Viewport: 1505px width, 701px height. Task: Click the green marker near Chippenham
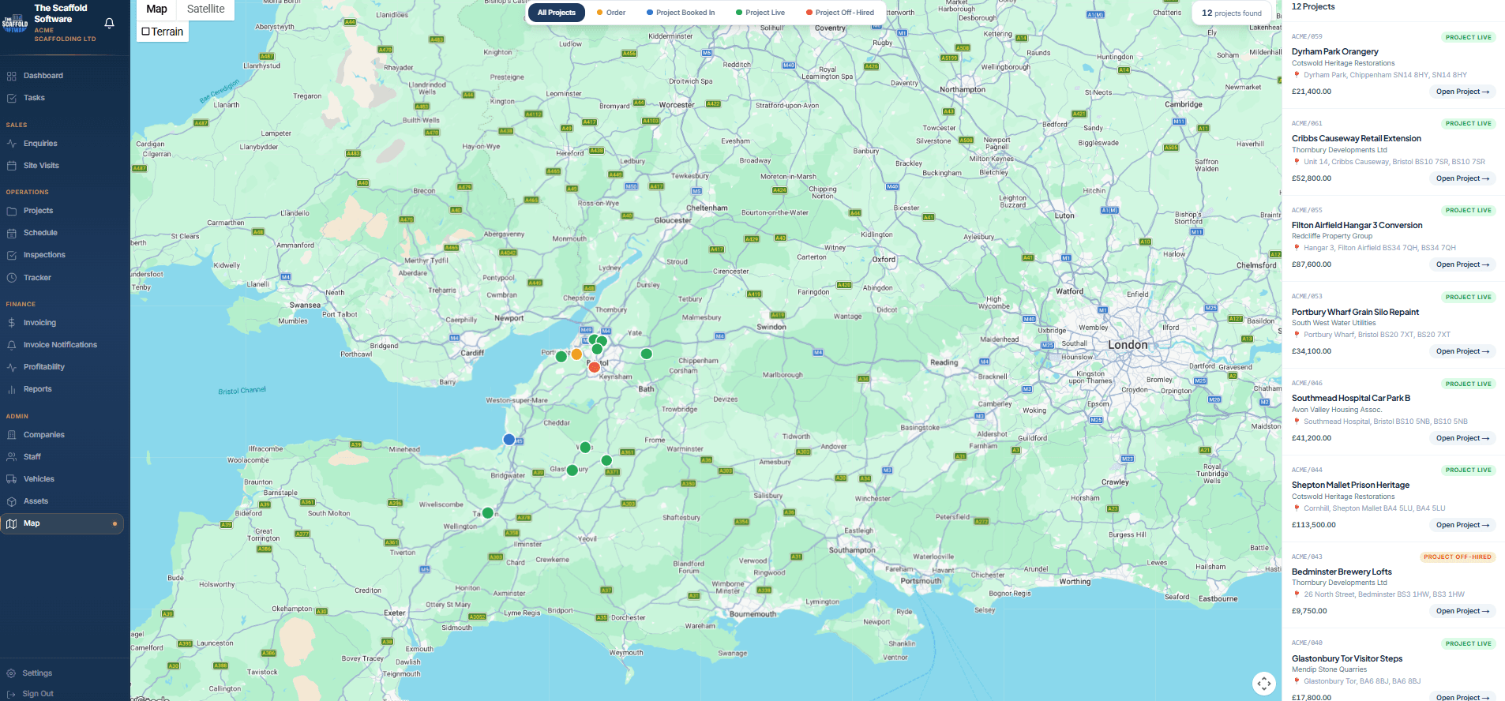pos(647,354)
